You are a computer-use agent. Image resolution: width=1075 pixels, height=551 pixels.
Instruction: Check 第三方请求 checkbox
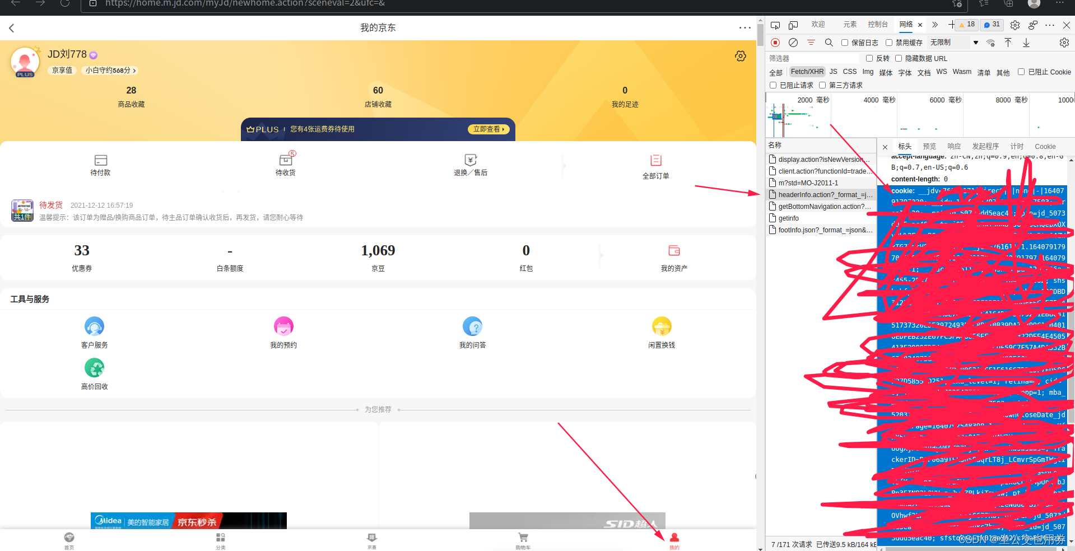[x=822, y=85]
